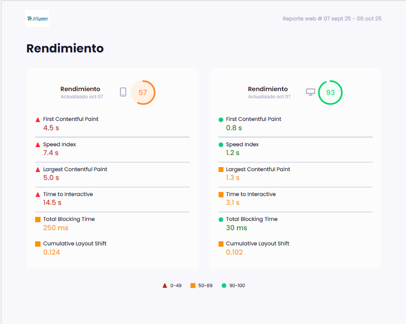The height and width of the screenshot is (324, 406).
Task: Click the green 90-100 legend circle
Action: 224,286
